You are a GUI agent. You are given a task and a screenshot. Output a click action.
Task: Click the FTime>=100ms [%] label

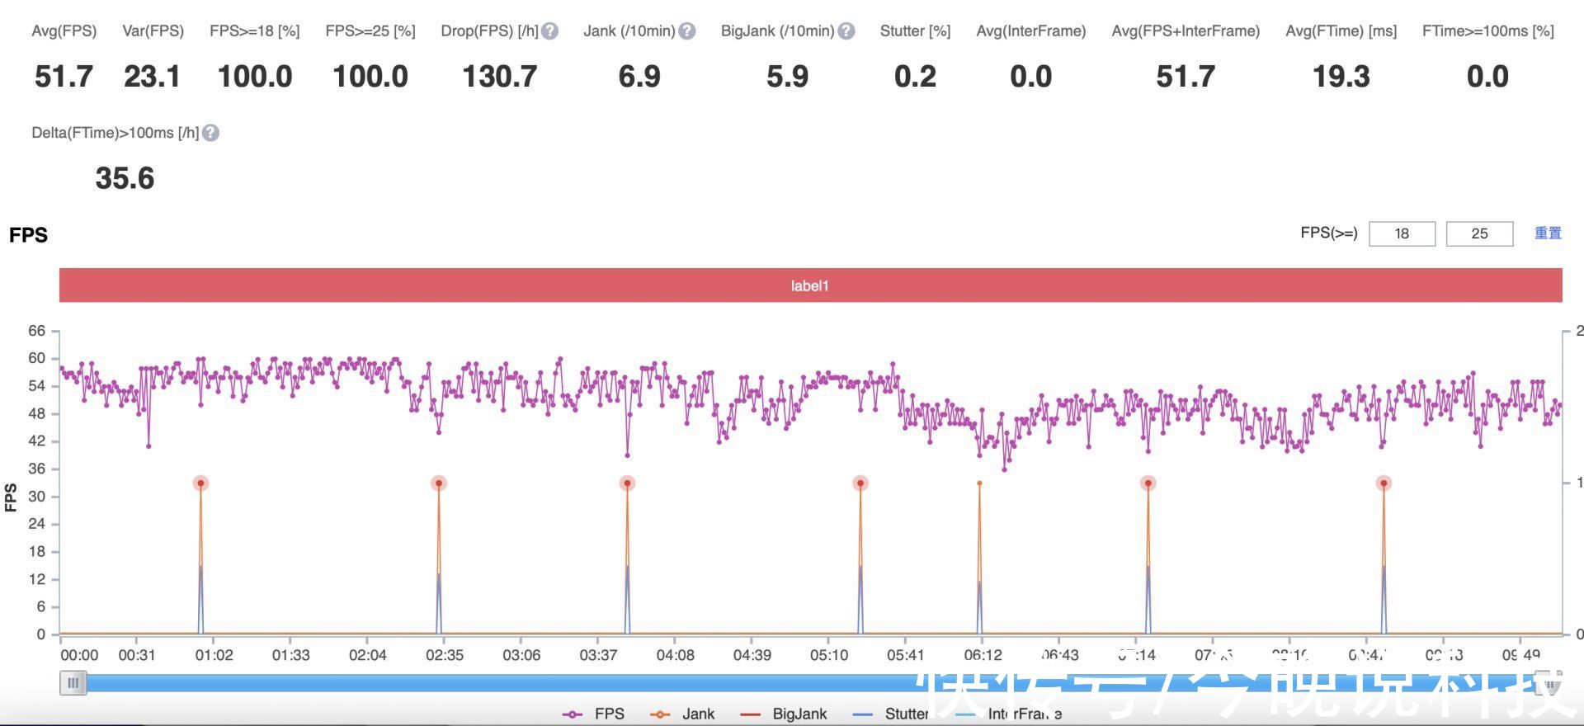[x=1488, y=31]
